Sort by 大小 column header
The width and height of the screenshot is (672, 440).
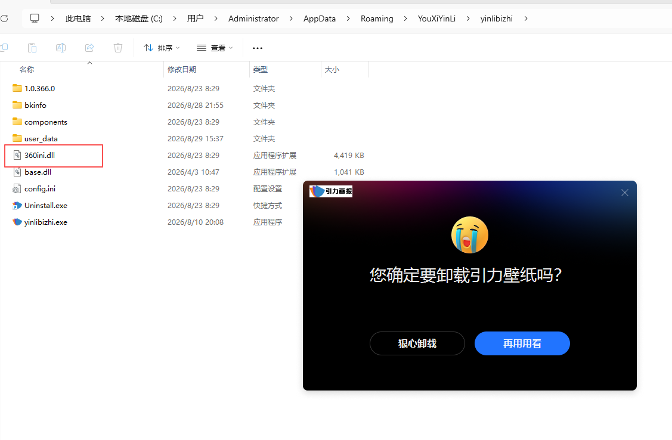pyautogui.click(x=332, y=69)
